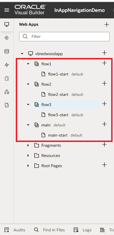
Task: Add a page to flow3 with plus button
Action: tap(104, 104)
